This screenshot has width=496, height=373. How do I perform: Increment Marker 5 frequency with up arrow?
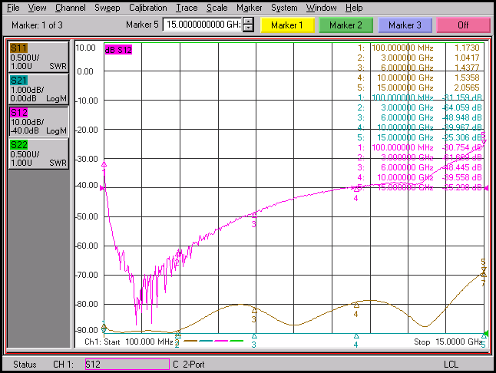click(x=248, y=22)
